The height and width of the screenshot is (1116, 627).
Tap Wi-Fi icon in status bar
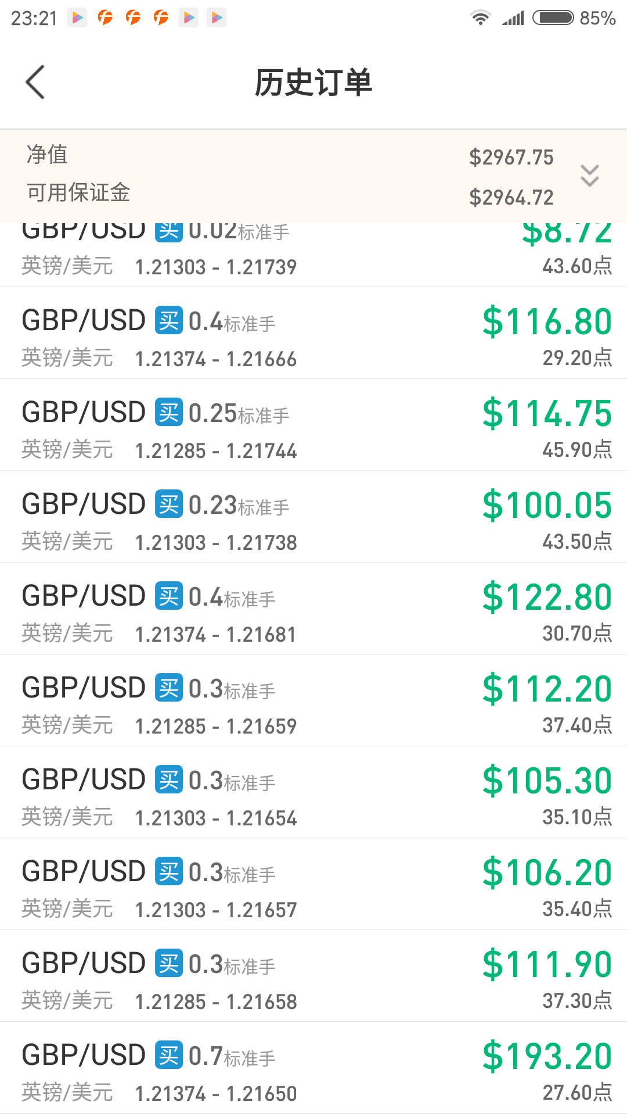[x=480, y=18]
